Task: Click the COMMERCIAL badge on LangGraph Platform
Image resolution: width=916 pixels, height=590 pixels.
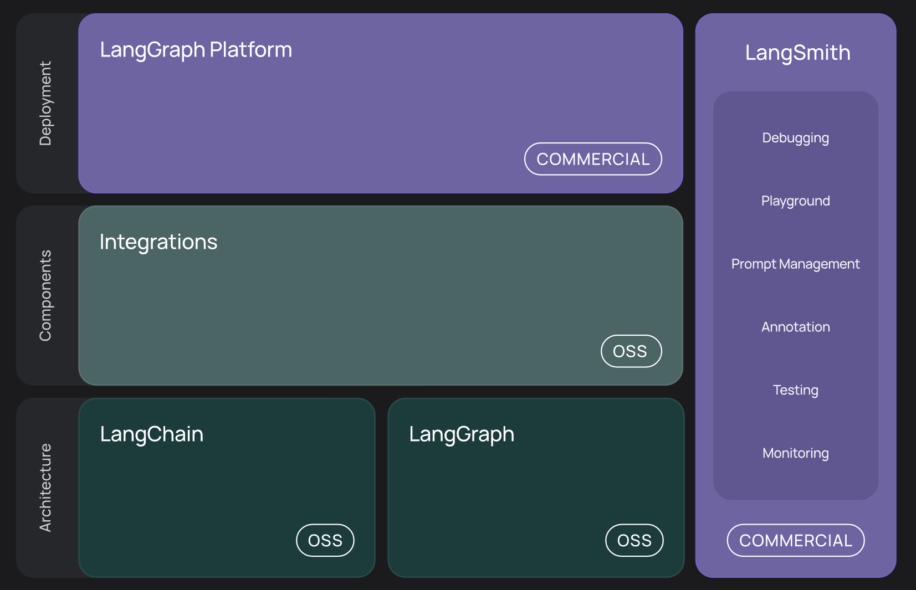Action: (593, 159)
